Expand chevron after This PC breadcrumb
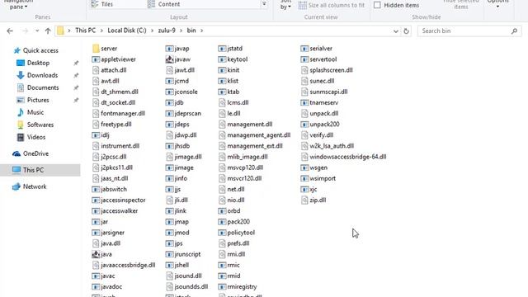 click(x=101, y=31)
